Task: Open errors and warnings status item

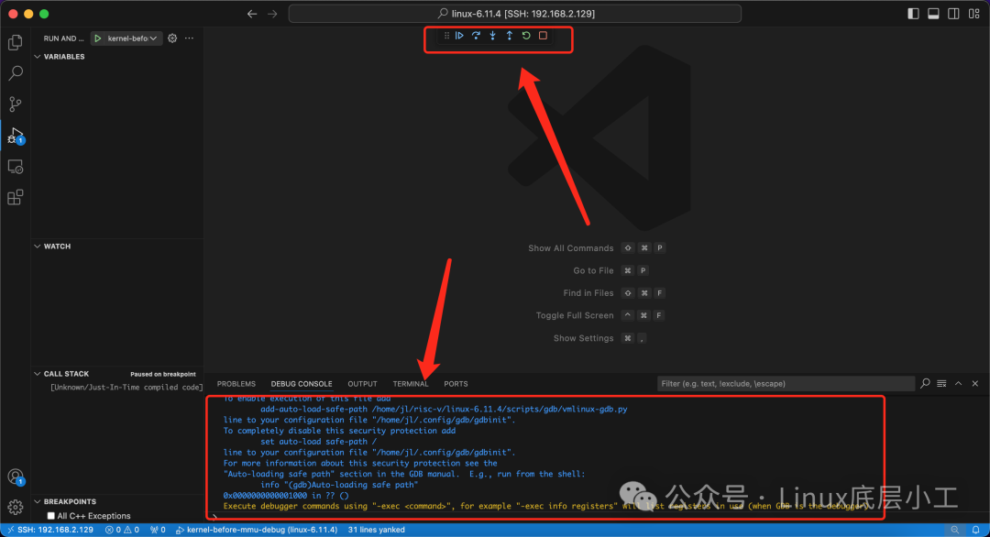Action: (x=122, y=530)
